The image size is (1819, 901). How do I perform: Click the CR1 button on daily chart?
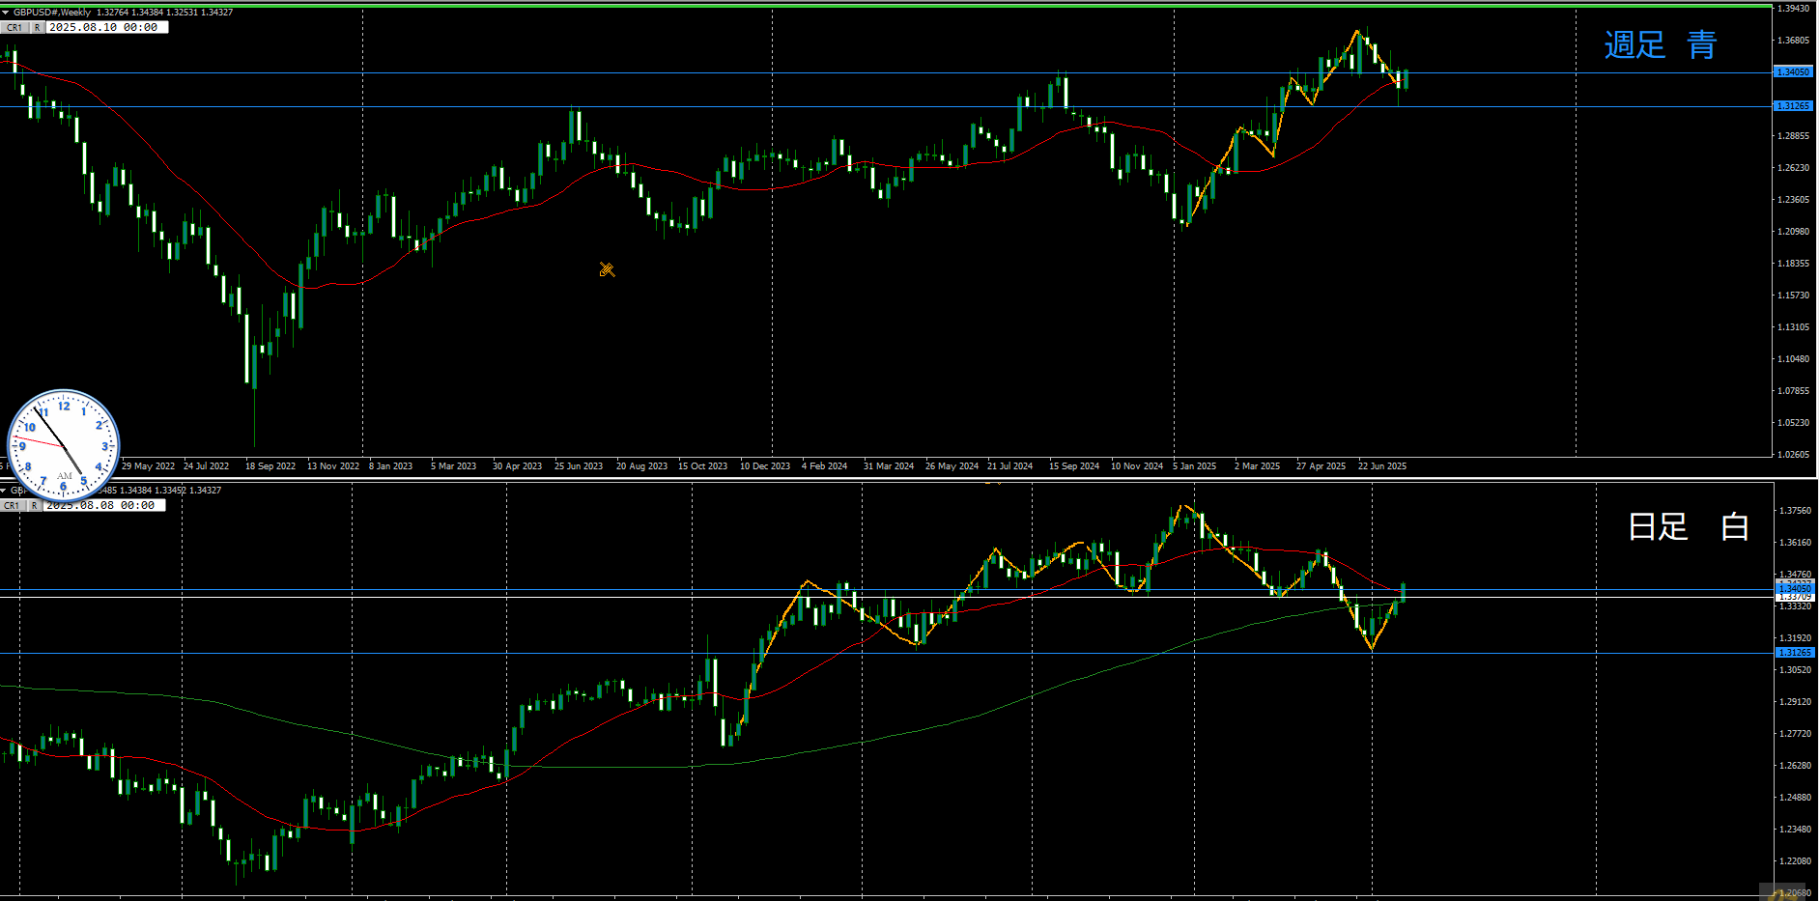click(12, 505)
